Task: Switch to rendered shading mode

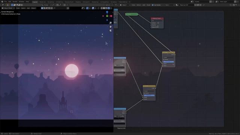Action: click(109, 8)
